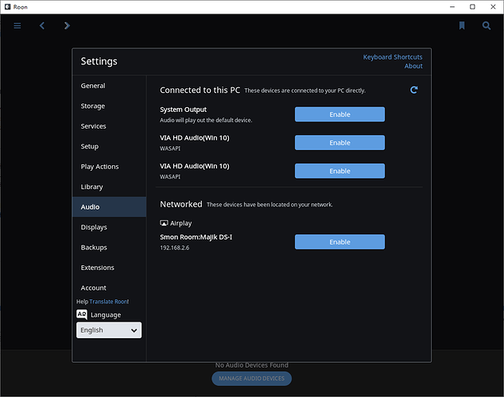Go forward with the right arrow
Viewport: 504px width, 397px height.
(x=67, y=25)
